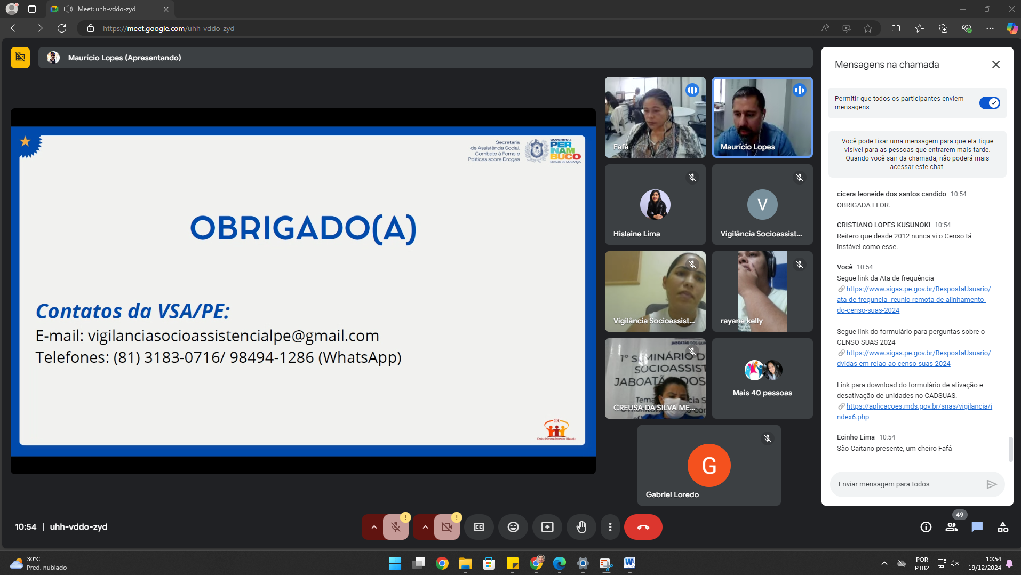The image size is (1021, 575).
Task: Open the participants list icon
Action: [x=951, y=527]
